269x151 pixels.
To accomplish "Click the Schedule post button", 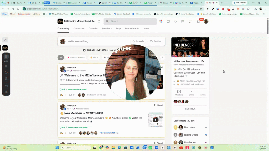I will 138,41.
